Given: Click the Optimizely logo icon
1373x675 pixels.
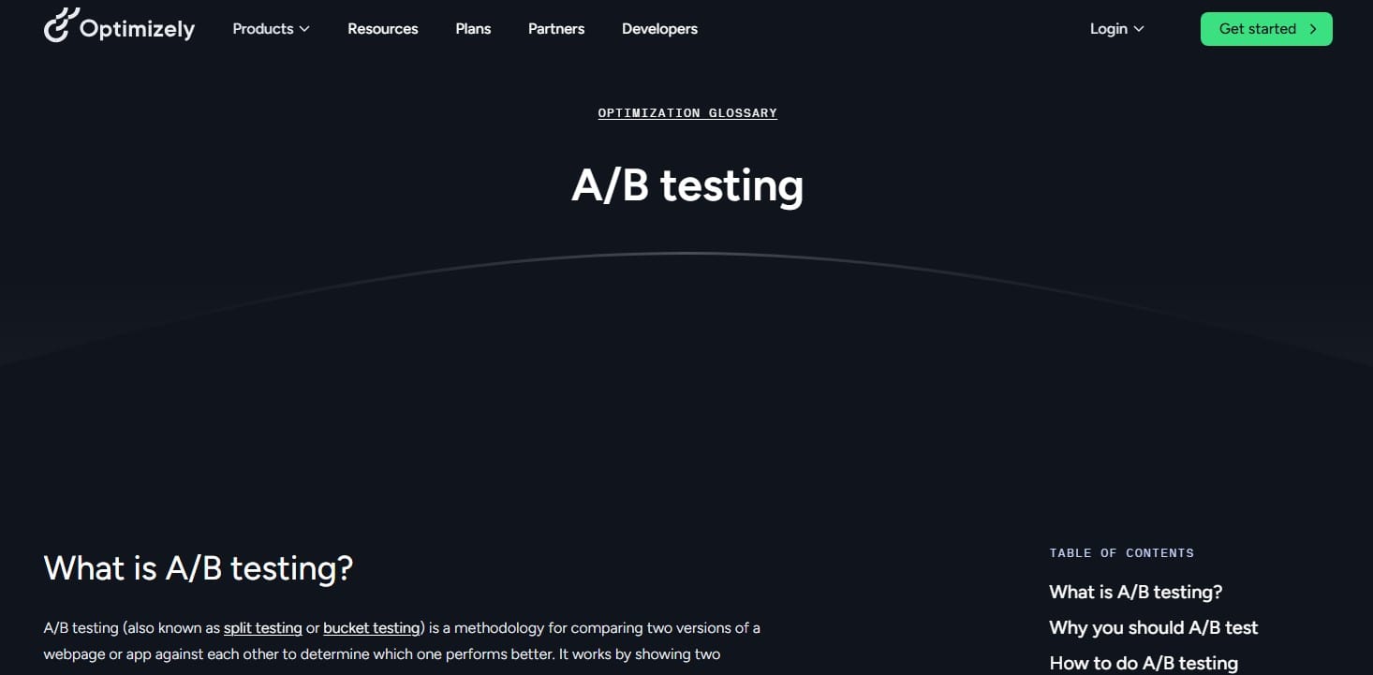Looking at the screenshot, I should (x=57, y=25).
